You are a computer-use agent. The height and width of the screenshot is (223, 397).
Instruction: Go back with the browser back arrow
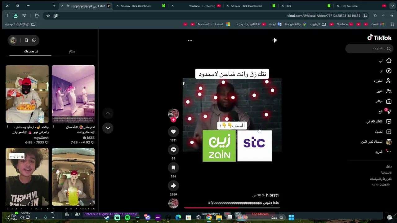tap(392, 16)
